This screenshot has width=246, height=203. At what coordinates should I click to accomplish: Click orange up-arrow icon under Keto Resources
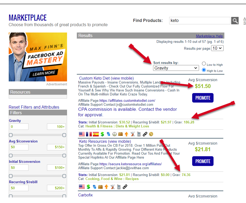point(106,187)
